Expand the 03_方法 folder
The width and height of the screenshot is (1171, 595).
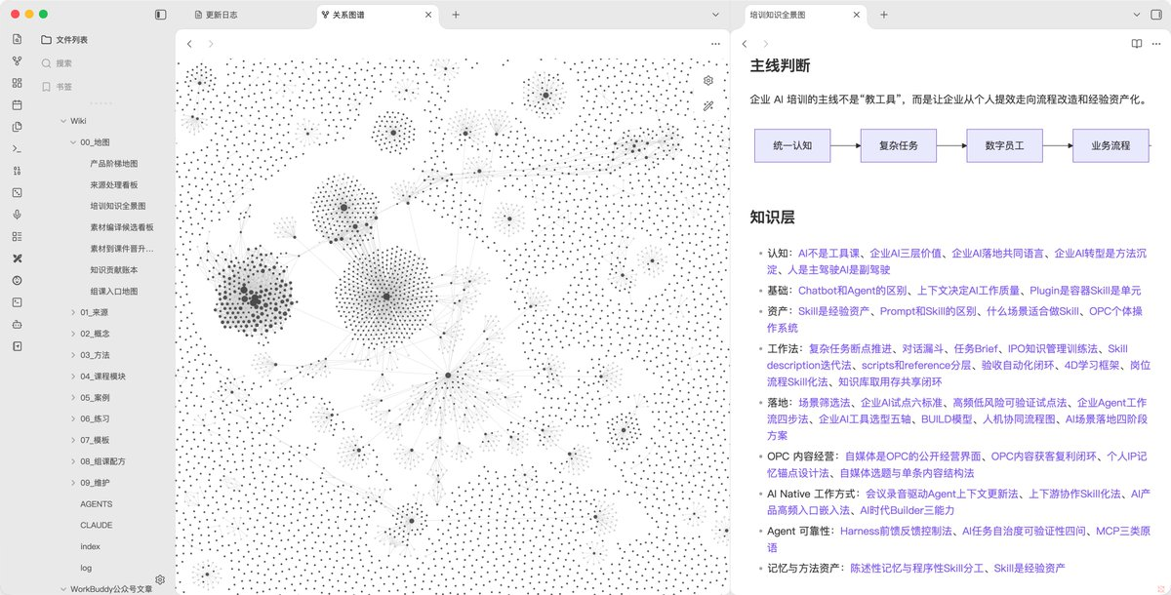[x=72, y=355]
